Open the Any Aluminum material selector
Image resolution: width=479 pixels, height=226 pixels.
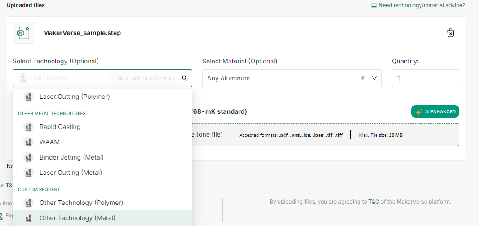(x=279, y=78)
